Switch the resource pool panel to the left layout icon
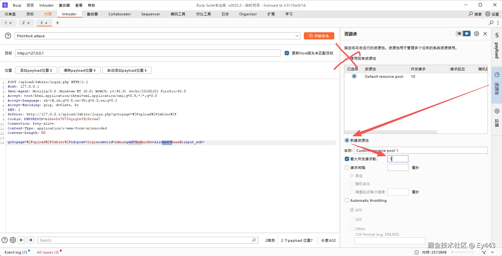The height and width of the screenshot is (256, 502). pyautogui.click(x=459, y=34)
